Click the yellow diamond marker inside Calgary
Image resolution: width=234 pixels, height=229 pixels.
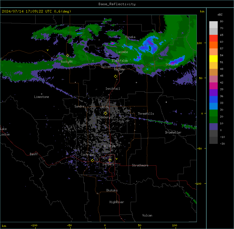pyautogui.click(x=110, y=160)
